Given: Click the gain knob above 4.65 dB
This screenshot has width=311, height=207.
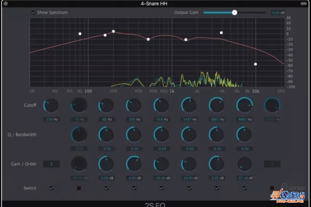Looking at the screenshot, I should click(x=133, y=164).
